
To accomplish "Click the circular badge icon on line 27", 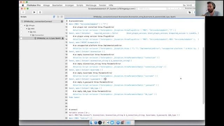I will pos(105,79).
